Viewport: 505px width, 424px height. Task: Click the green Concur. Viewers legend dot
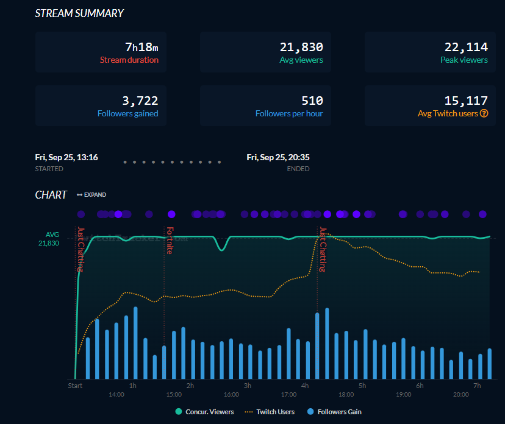(x=179, y=411)
